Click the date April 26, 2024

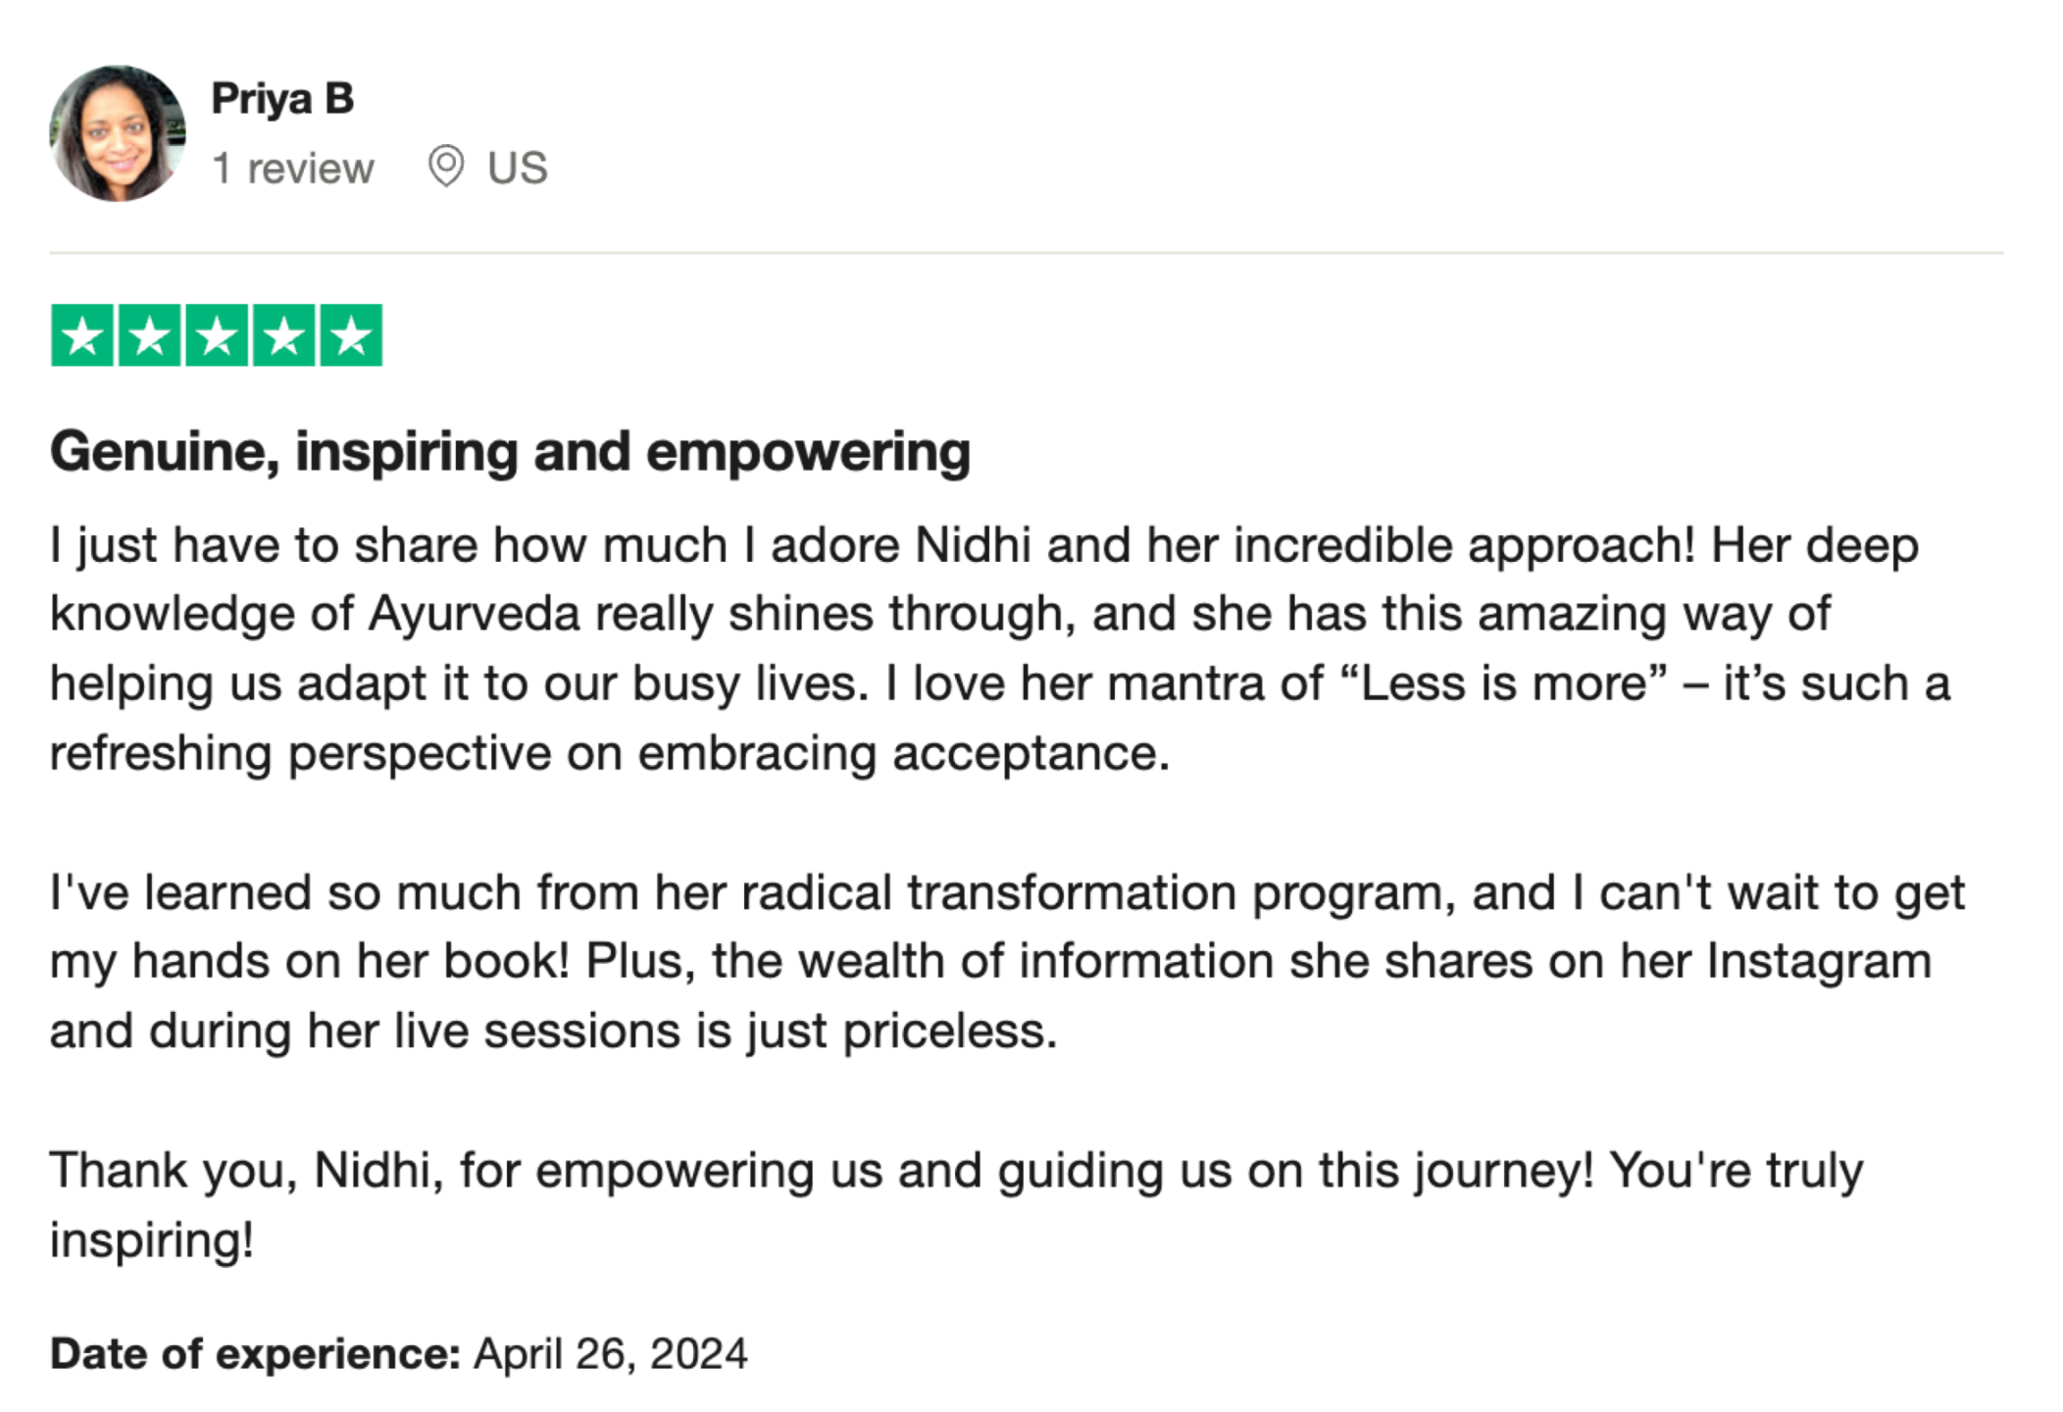click(611, 1354)
